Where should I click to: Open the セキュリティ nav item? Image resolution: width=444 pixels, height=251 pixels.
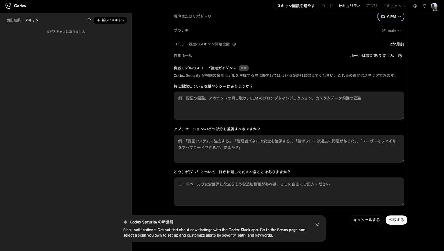pyautogui.click(x=349, y=6)
